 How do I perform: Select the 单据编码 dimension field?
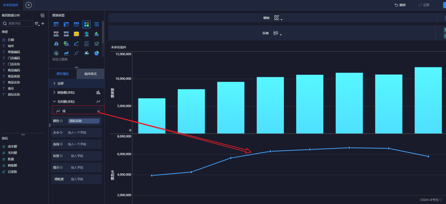(x=14, y=52)
